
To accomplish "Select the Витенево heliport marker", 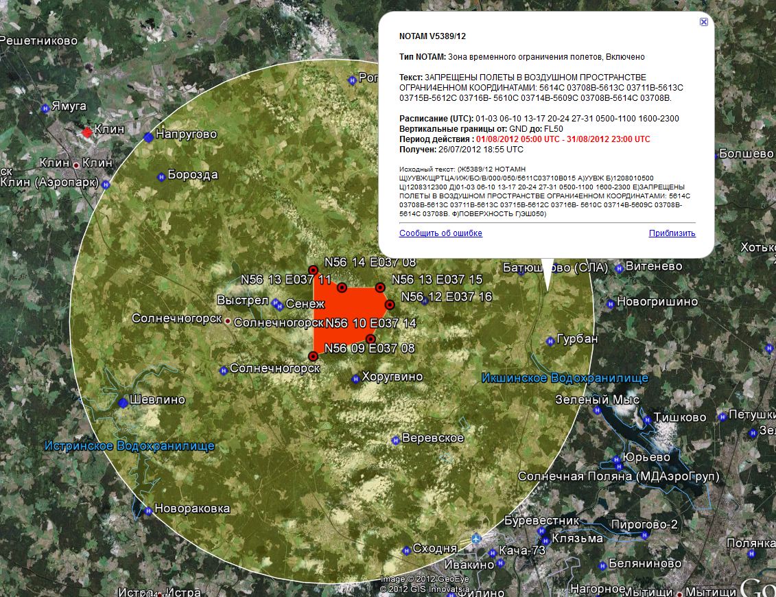I will 620,268.
